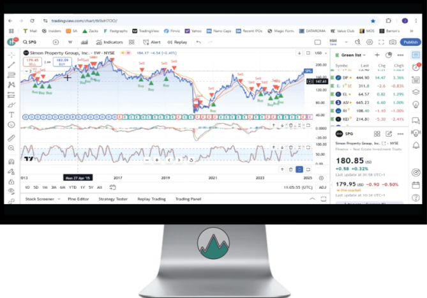The image size is (427, 298).
Task: Select the YTD time range
Action: (73, 187)
